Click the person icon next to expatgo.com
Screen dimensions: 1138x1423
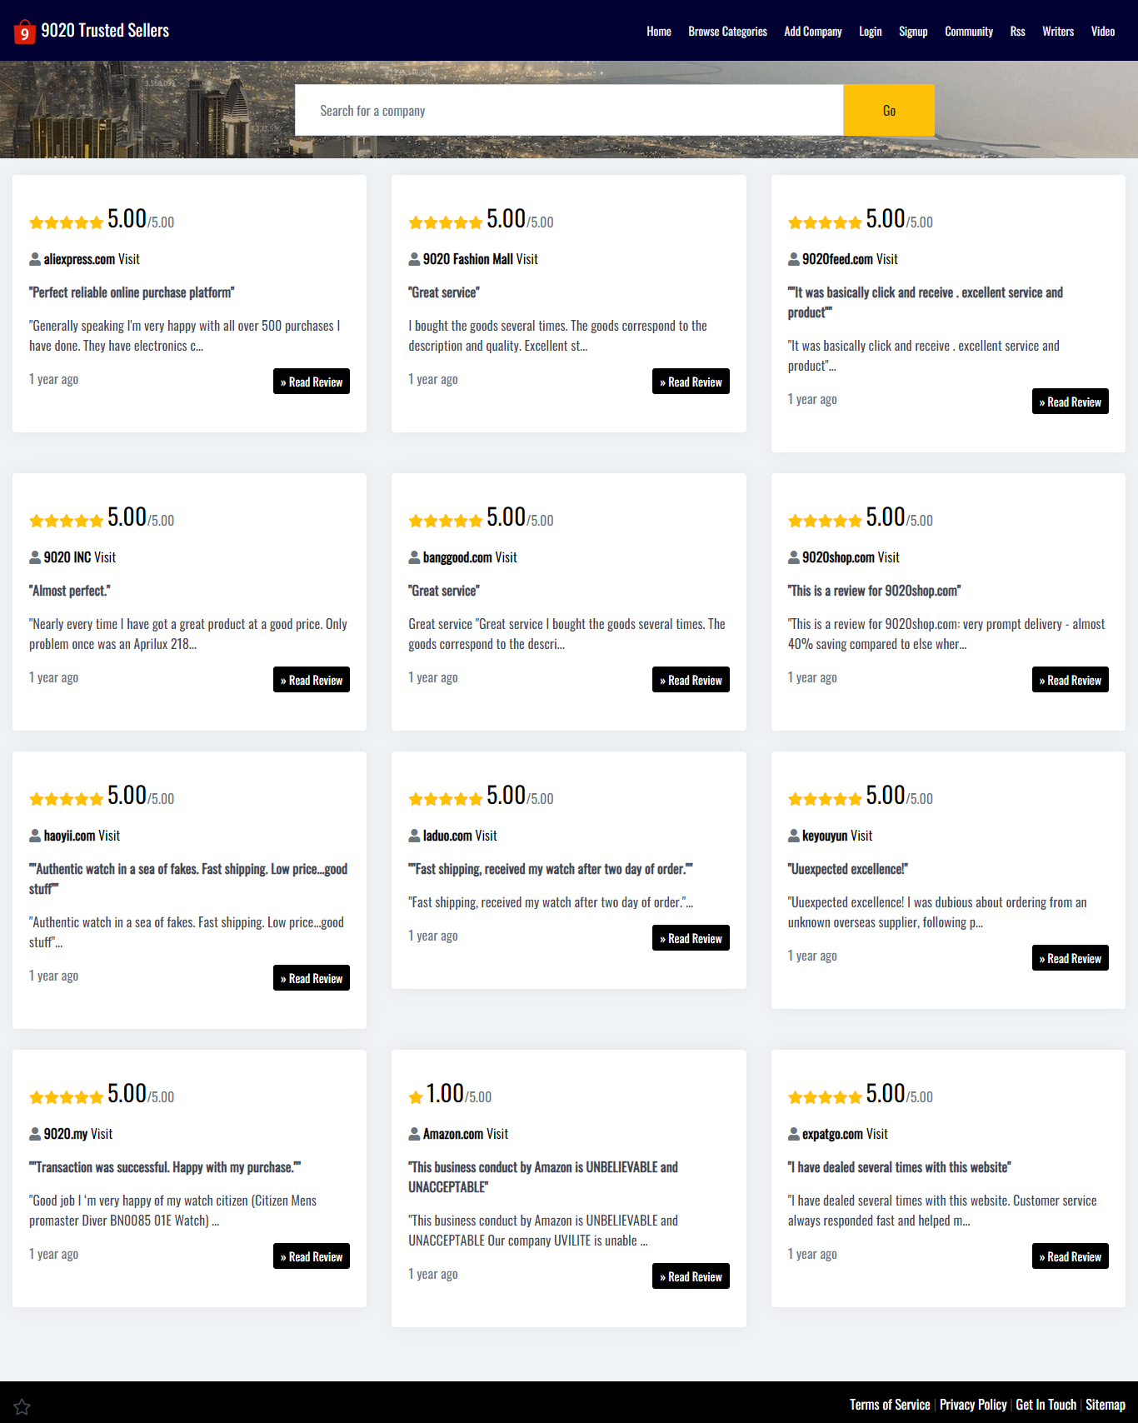(x=794, y=1134)
